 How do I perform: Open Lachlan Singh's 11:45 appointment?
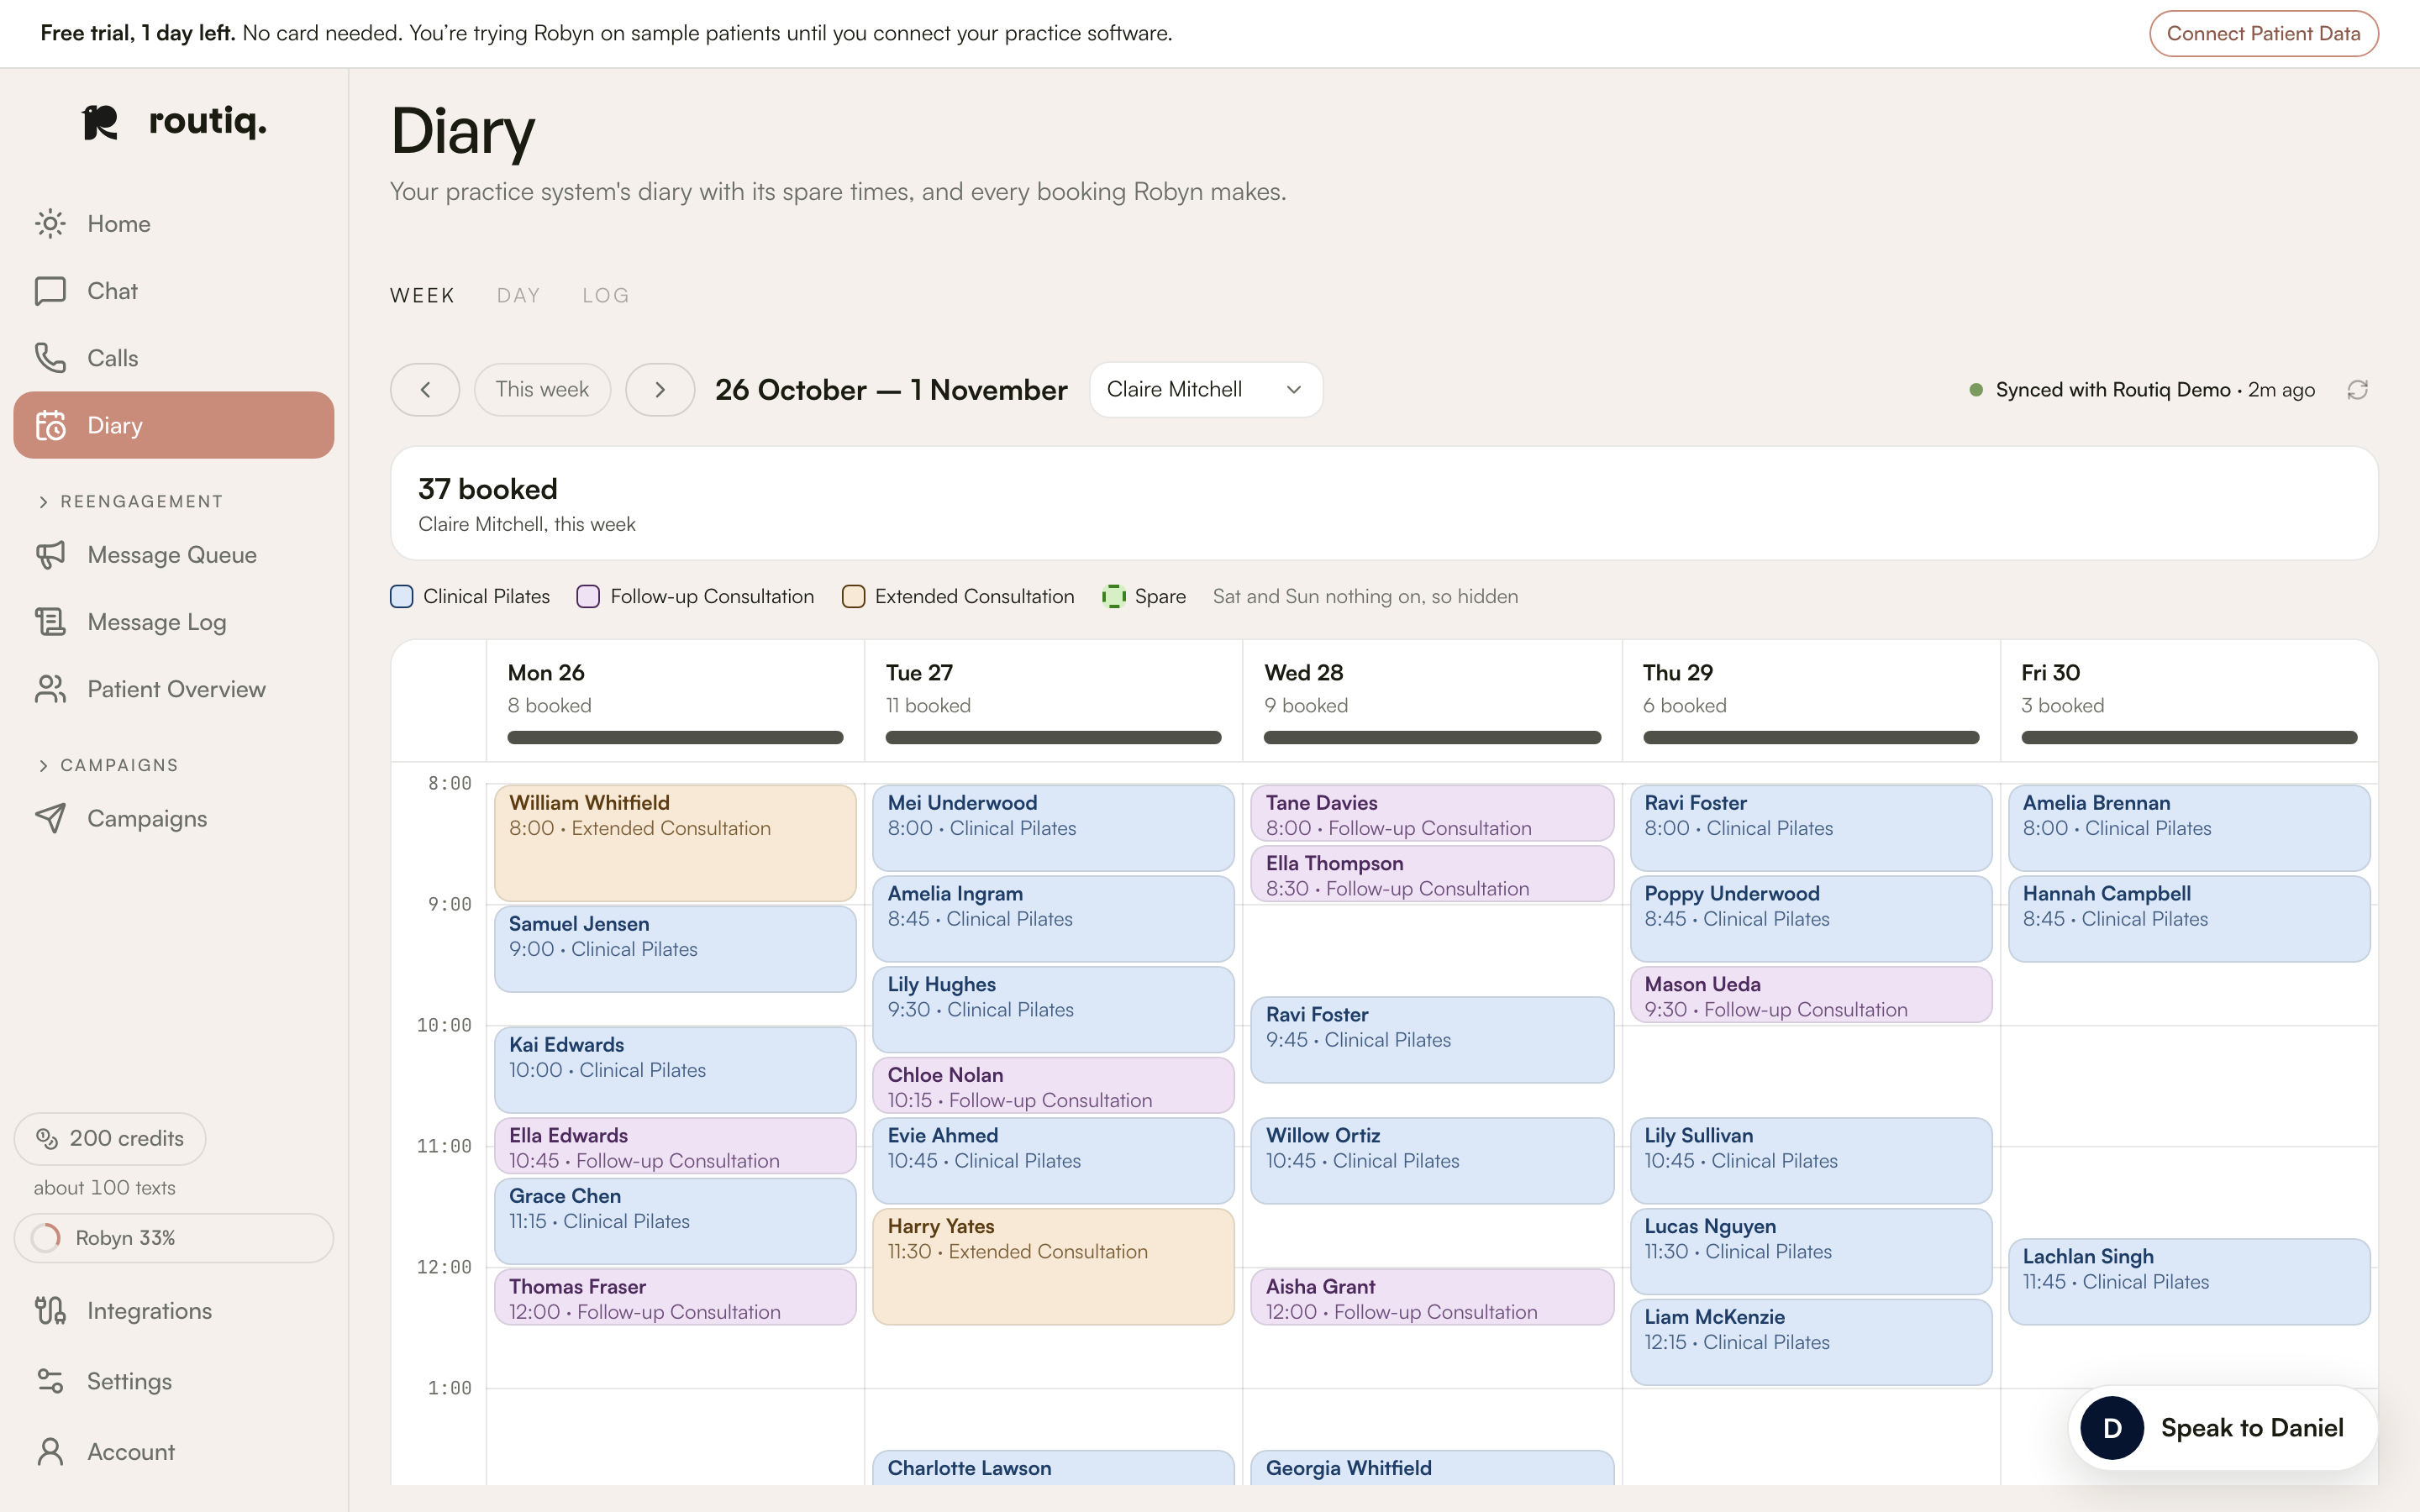(x=2189, y=1282)
